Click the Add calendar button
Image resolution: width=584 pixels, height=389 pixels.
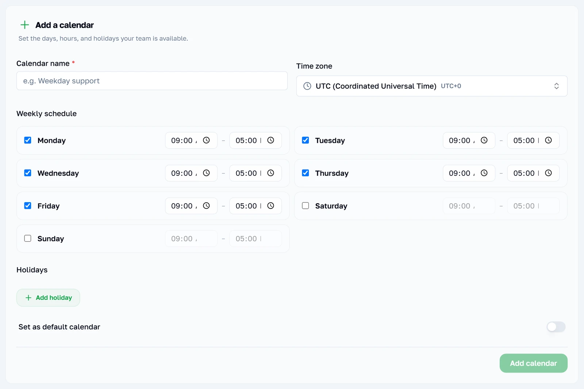pyautogui.click(x=533, y=363)
